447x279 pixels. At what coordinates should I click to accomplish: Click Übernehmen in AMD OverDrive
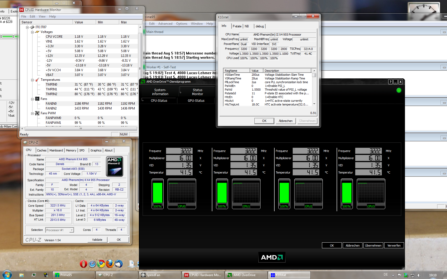click(x=373, y=246)
